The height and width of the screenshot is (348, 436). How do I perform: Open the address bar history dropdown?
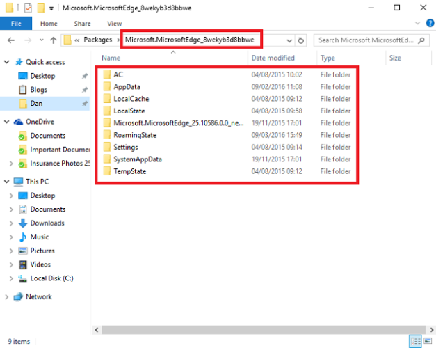point(289,40)
